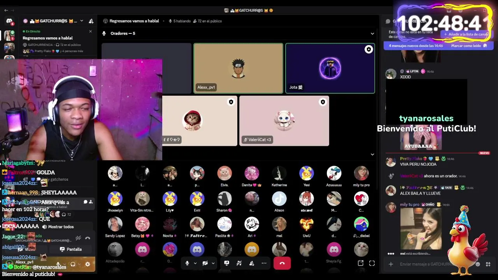
Task: Open microphone input options arrow
Action: (x=195, y=263)
